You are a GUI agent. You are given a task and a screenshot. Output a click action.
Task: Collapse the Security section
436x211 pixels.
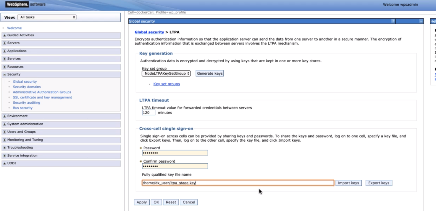[x=4, y=74]
